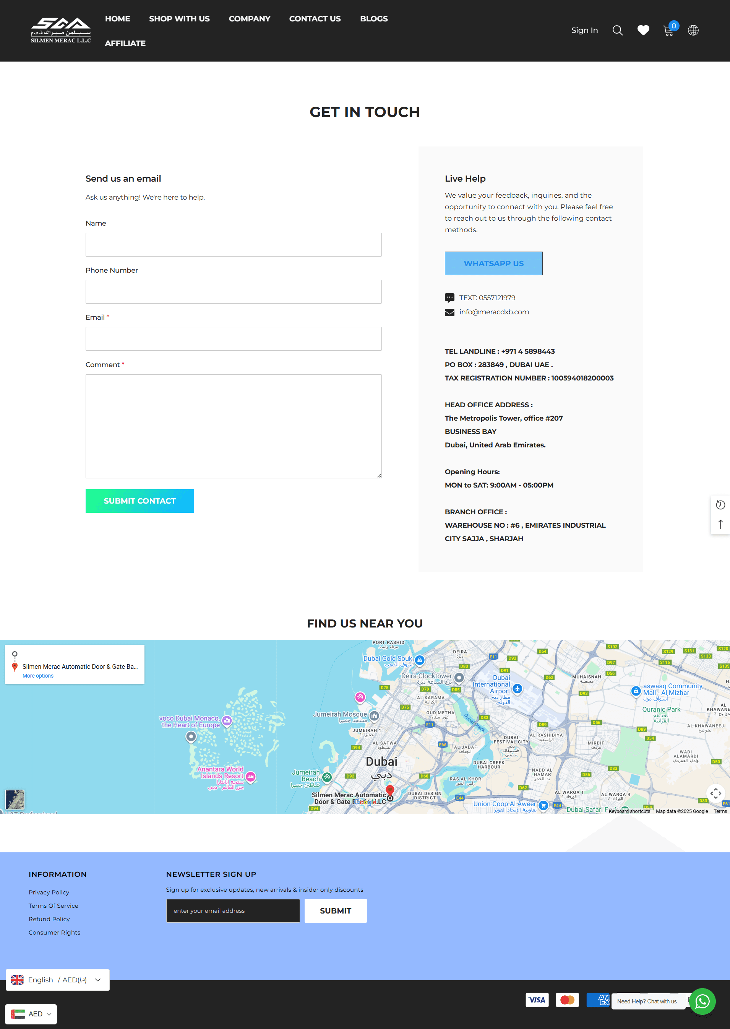Screen dimensions: 730x1029
Task: Open the wishlist heart icon
Action: tap(643, 30)
